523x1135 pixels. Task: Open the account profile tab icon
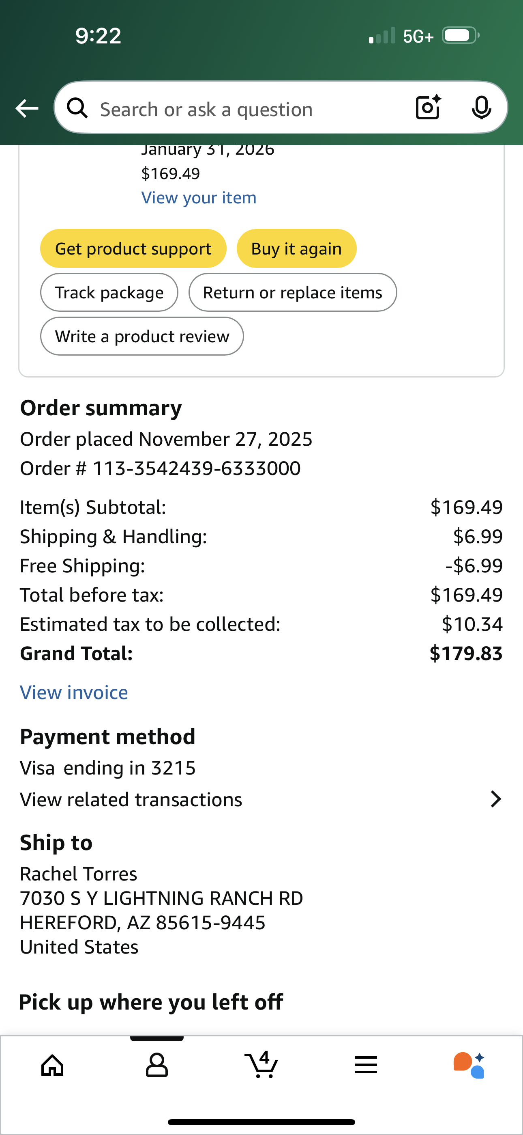pyautogui.click(x=157, y=1066)
